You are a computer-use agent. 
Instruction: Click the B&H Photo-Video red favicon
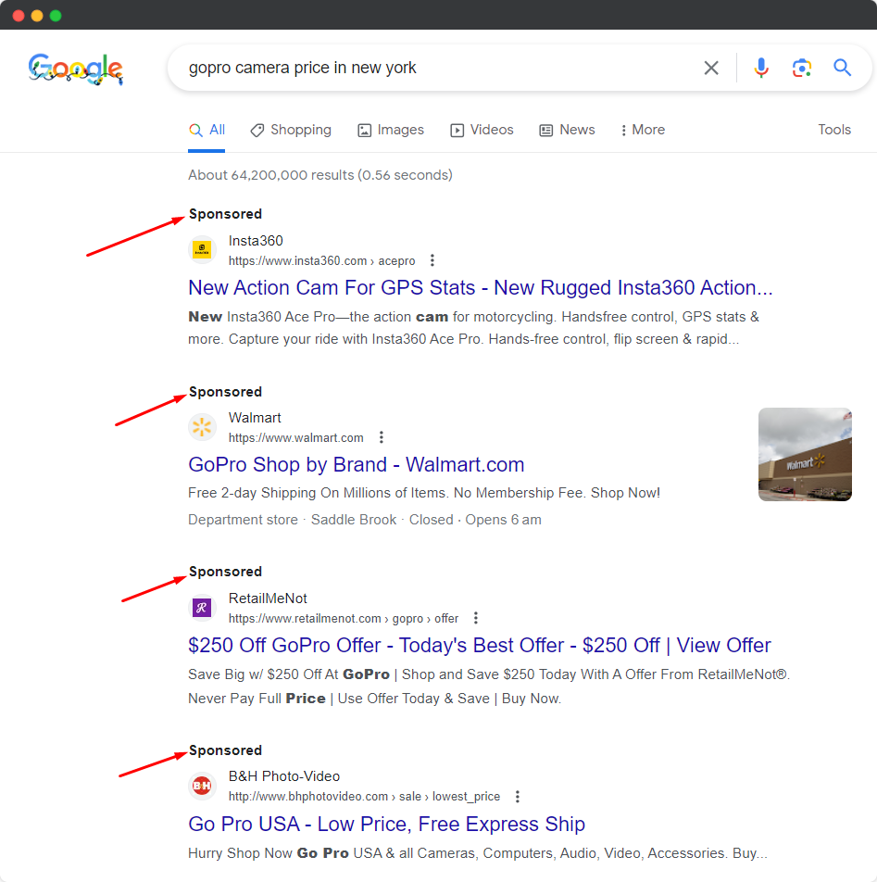point(202,786)
